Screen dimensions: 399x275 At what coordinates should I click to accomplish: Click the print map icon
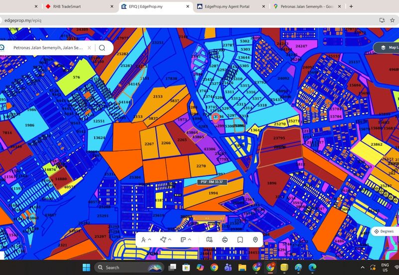[225, 240]
